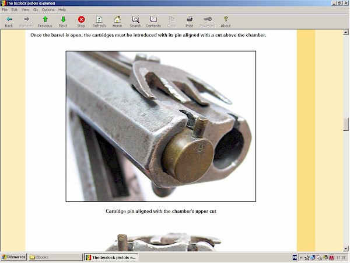Open the Options menu
Screen dimensions: 350x263
click(48, 9)
